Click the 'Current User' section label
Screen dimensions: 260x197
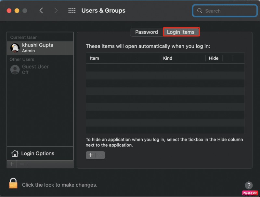click(x=23, y=37)
